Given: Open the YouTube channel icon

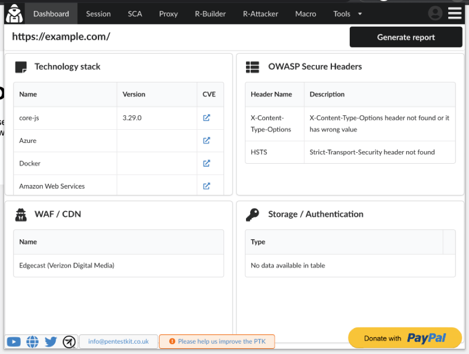Looking at the screenshot, I should 14,342.
